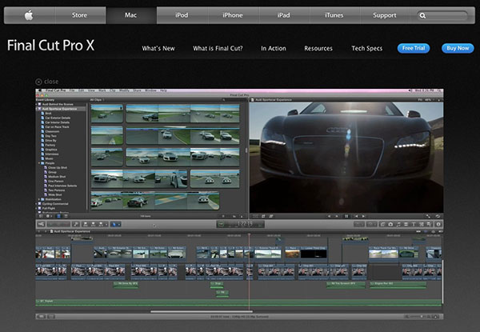Click the Apple logo in the nav bar
Screen dimensions: 480x332
pos(29,15)
